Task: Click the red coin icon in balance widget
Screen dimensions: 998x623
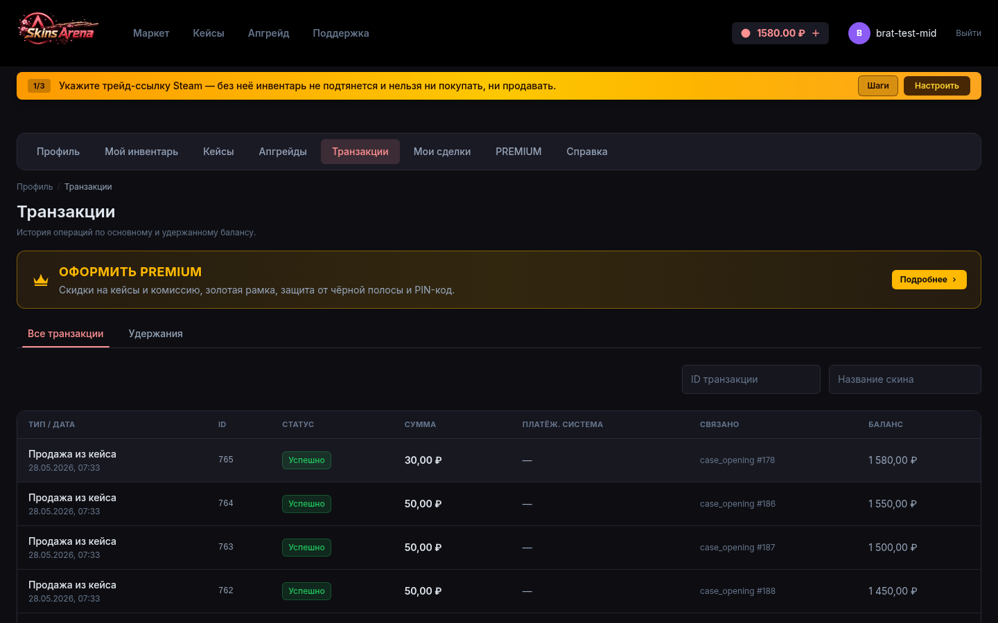Action: (x=746, y=33)
